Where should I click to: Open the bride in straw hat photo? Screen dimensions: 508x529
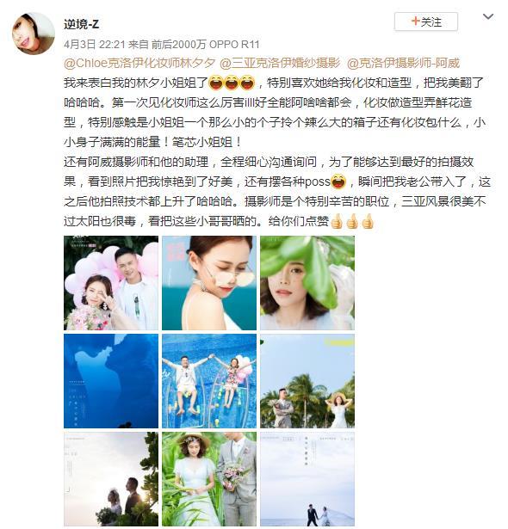[x=209, y=479]
